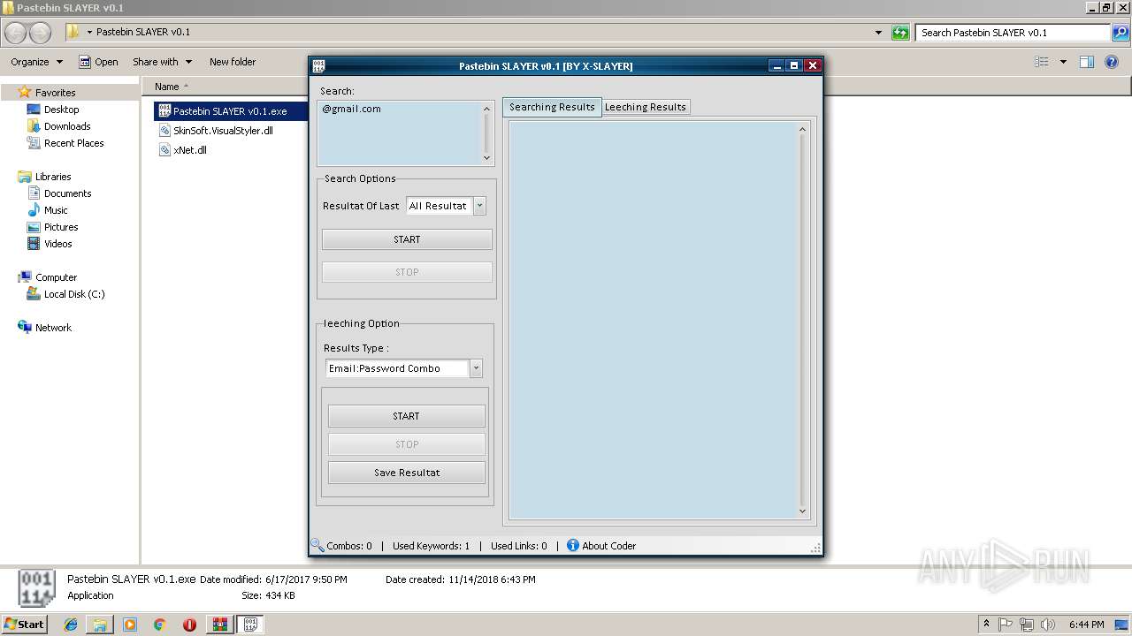Viewport: 1132px width, 636px height.
Task: Open the Resultat Of Last dropdown
Action: click(479, 206)
